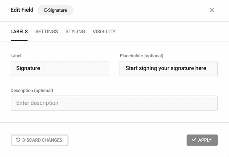Open the SETTINGS tab
The height and width of the screenshot is (157, 229).
(47, 32)
